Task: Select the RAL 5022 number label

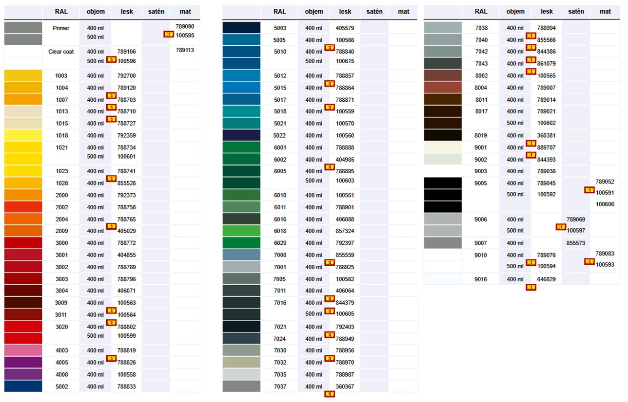Action: (279, 135)
